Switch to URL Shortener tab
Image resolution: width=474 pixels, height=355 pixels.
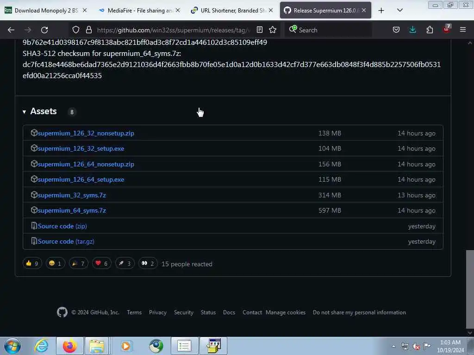tap(232, 11)
